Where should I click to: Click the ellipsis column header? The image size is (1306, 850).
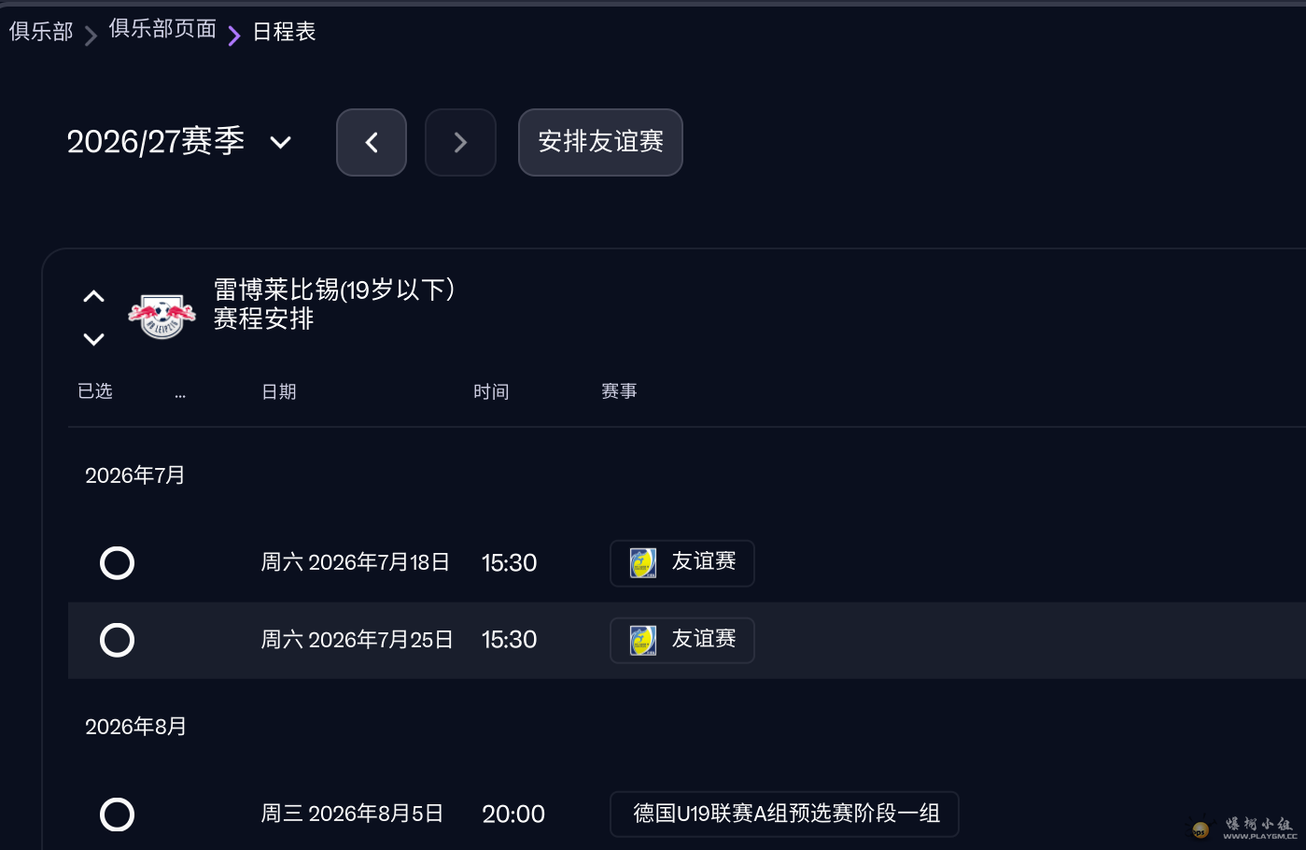point(180,393)
